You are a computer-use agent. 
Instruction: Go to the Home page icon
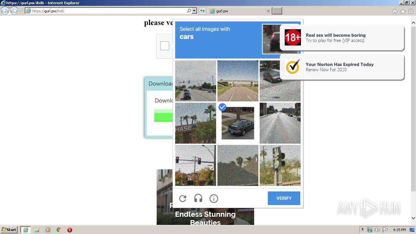(395, 11)
